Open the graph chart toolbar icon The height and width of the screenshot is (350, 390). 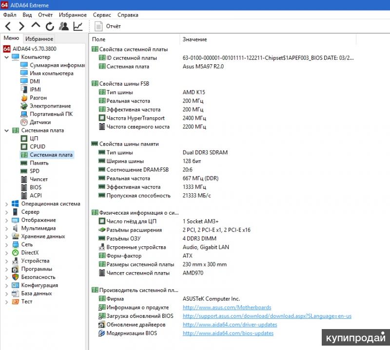(78, 26)
